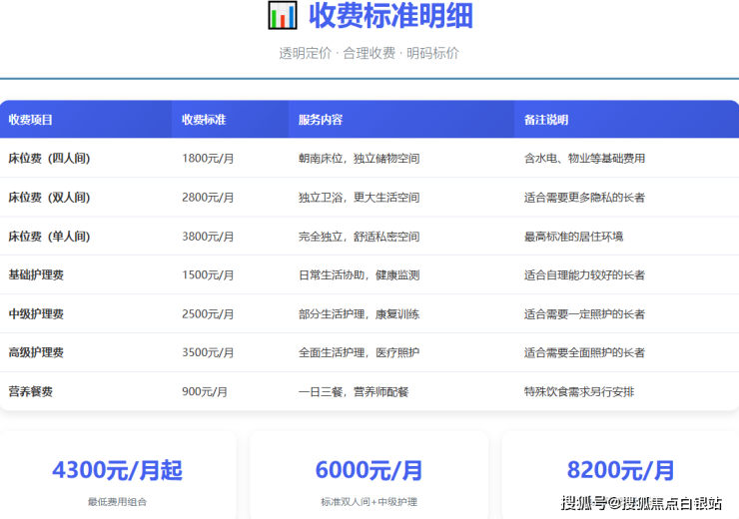Open the 4300元/月起 pricing card
This screenshot has height=519, width=739.
pos(118,477)
